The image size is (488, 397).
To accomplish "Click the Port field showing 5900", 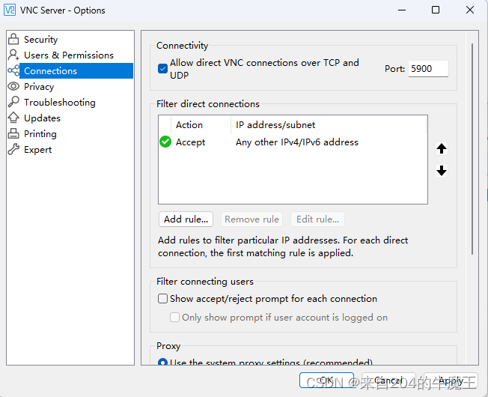I will [428, 68].
